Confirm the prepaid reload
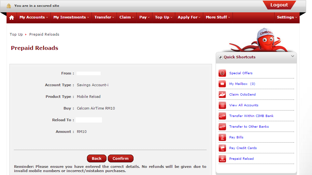The image size is (312, 175). pyautogui.click(x=121, y=158)
